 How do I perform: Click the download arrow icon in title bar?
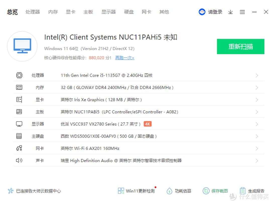coord(230,12)
